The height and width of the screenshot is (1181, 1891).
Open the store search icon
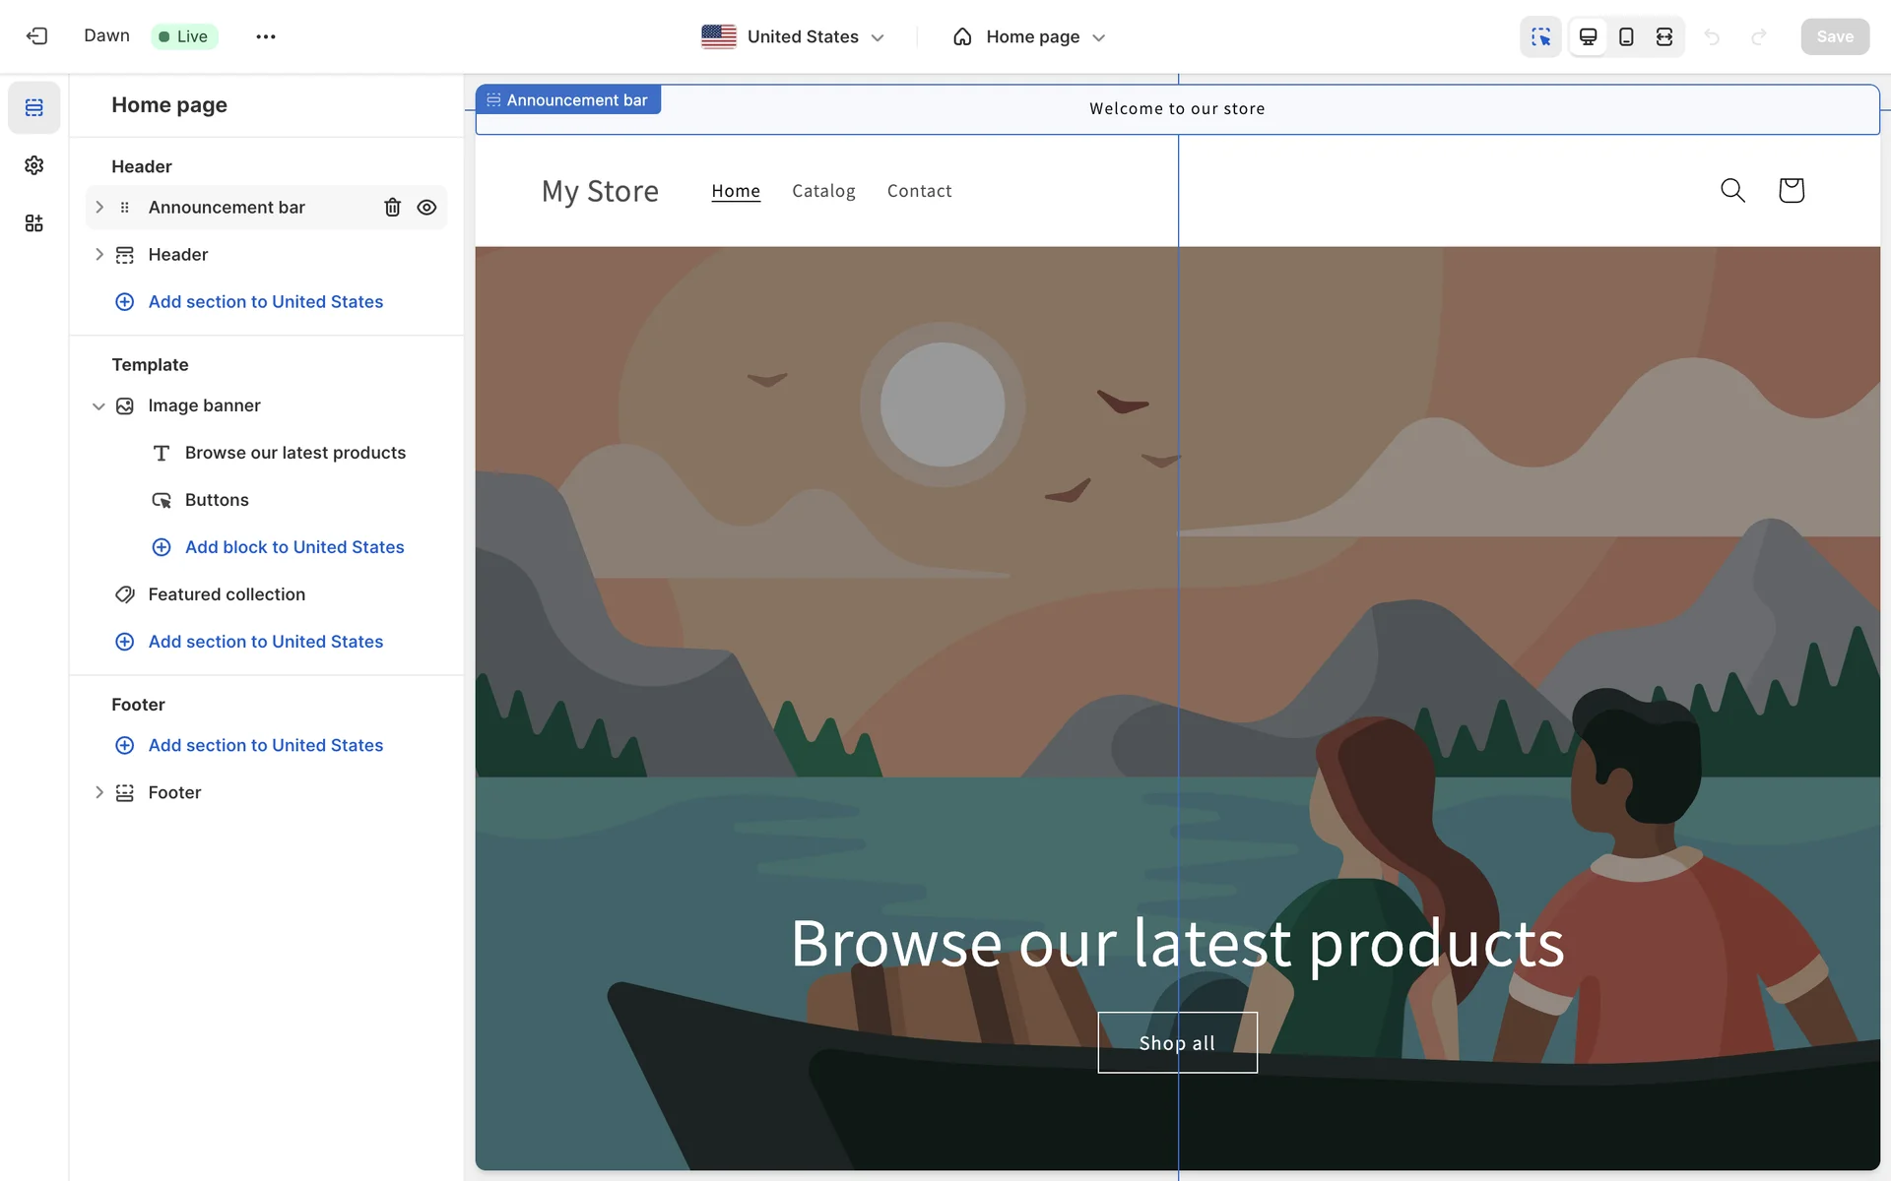point(1732,190)
